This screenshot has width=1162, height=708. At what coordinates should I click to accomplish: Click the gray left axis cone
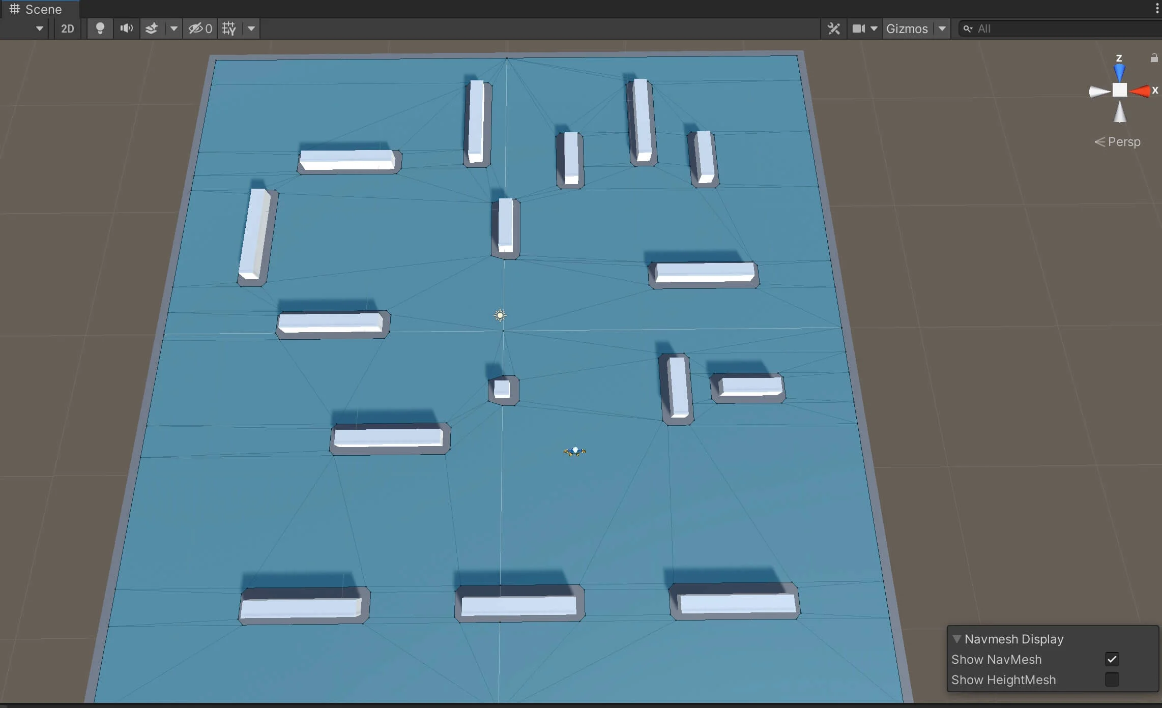(x=1099, y=92)
